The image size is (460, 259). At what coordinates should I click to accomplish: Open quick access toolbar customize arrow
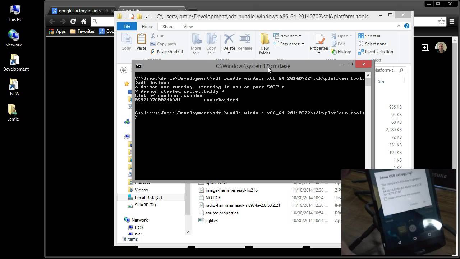[x=146, y=17]
